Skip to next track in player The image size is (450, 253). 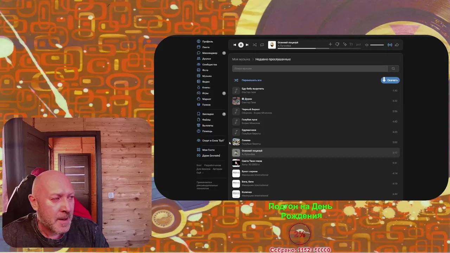[x=247, y=45]
